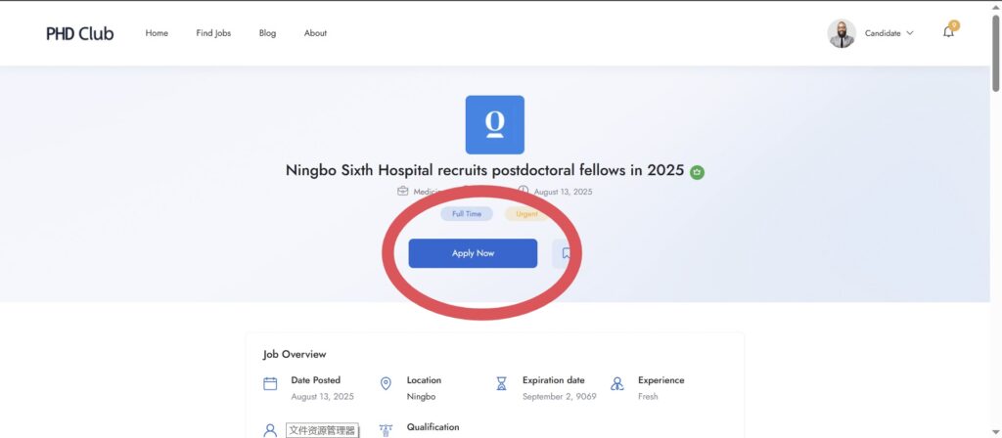Click the green verified badge beside the title
Screen dimensions: 1002x438
[x=697, y=172]
